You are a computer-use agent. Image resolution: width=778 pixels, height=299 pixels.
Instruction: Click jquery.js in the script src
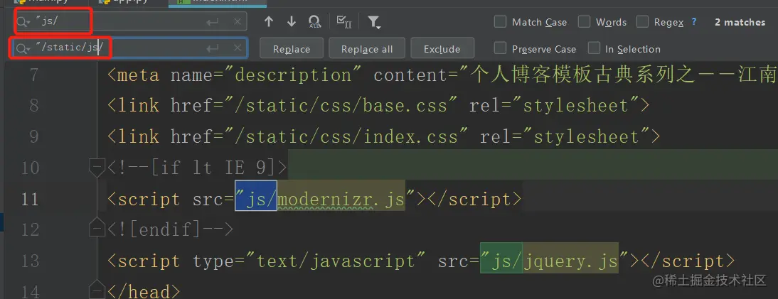point(570,261)
